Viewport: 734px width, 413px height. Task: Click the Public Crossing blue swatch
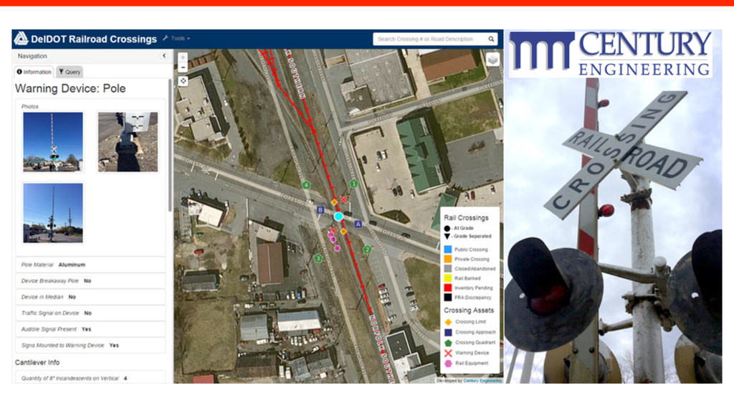[448, 249]
